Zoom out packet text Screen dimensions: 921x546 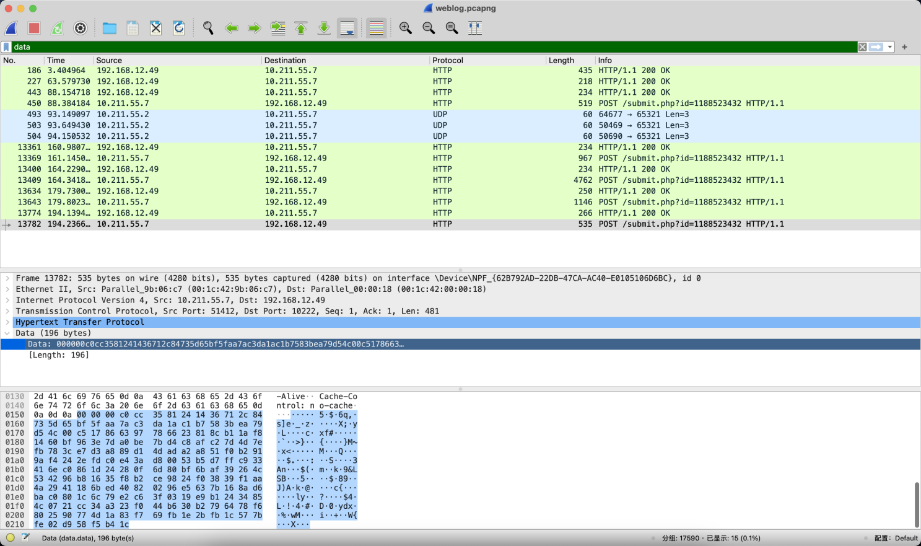click(x=429, y=28)
